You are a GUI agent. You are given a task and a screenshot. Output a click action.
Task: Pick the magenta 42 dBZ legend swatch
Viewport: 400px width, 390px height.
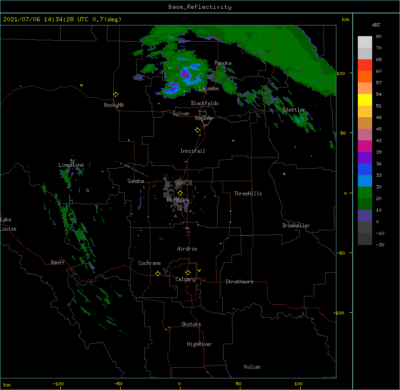[x=365, y=146]
